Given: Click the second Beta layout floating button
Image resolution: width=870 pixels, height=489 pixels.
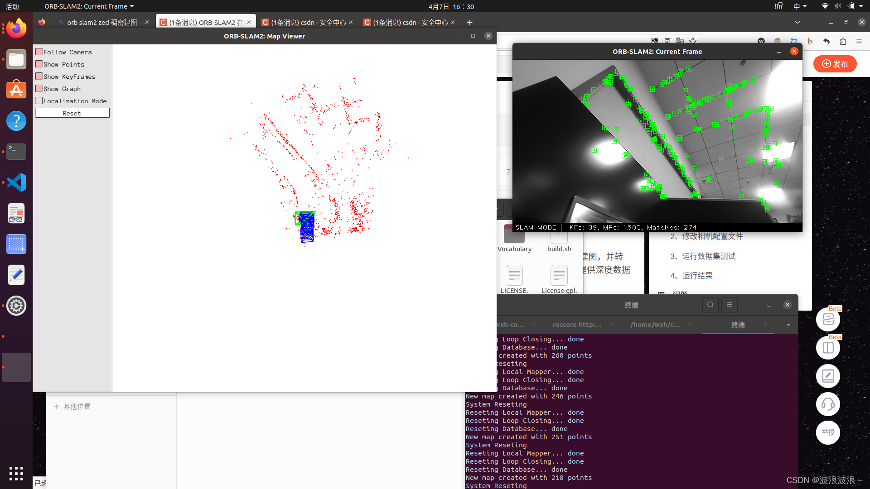Looking at the screenshot, I should 828,348.
